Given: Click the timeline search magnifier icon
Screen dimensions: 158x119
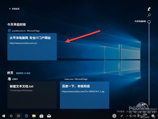Looking at the screenshot, I should click(149, 15).
